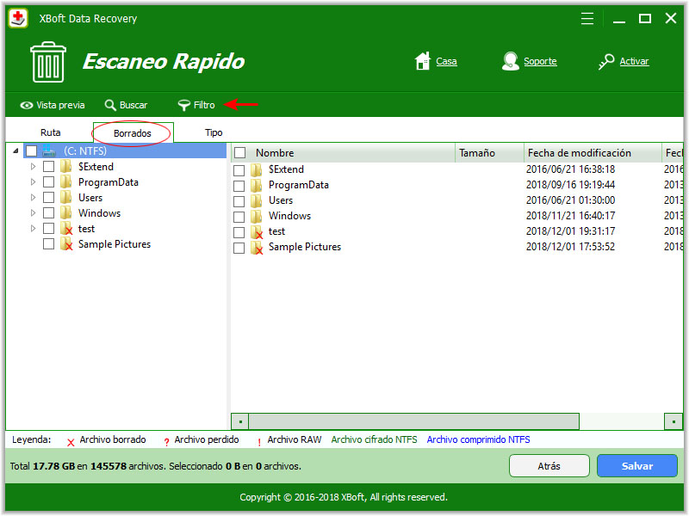689x516 pixels.
Task: Click the XBoft Data Recovery app logo icon
Action: [x=18, y=18]
